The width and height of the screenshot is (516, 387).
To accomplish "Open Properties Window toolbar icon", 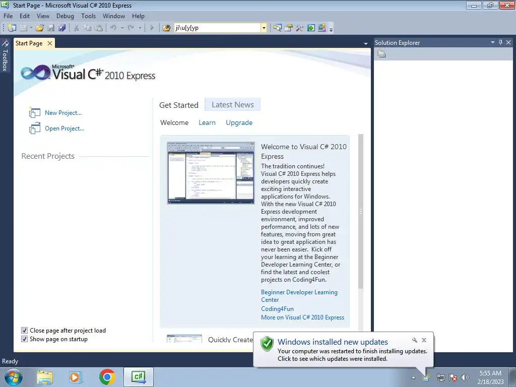I will point(289,28).
